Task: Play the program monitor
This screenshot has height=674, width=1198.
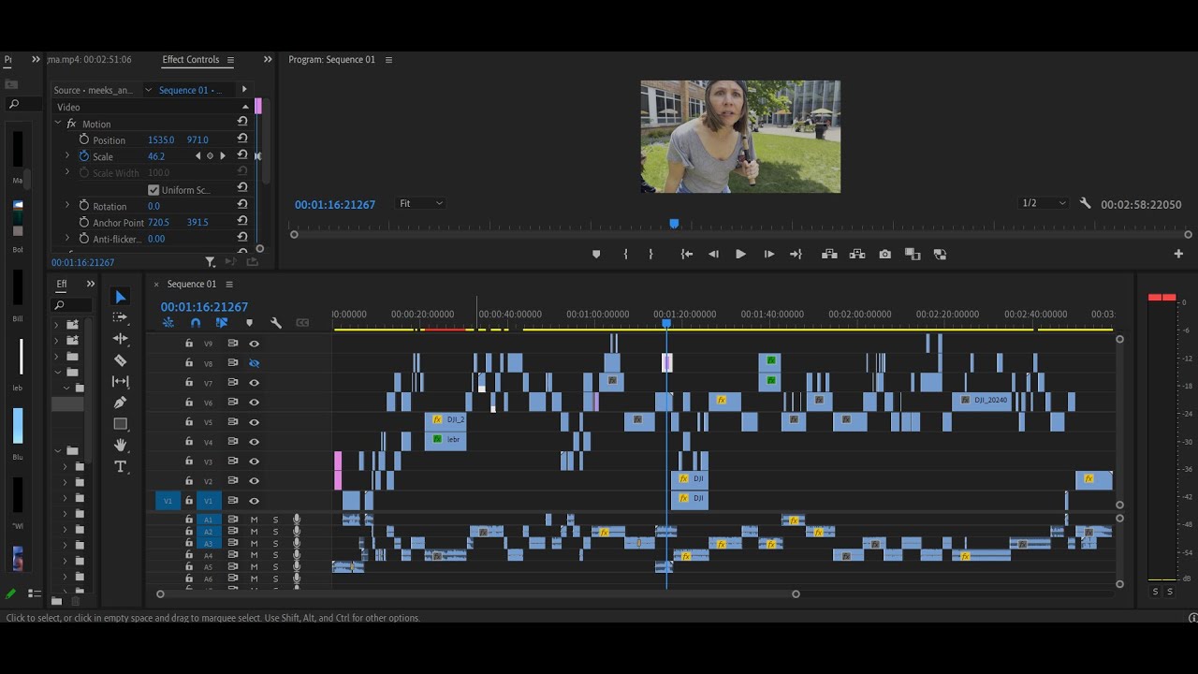Action: pyautogui.click(x=740, y=254)
